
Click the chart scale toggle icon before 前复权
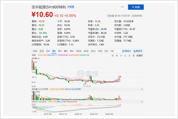click(133, 56)
